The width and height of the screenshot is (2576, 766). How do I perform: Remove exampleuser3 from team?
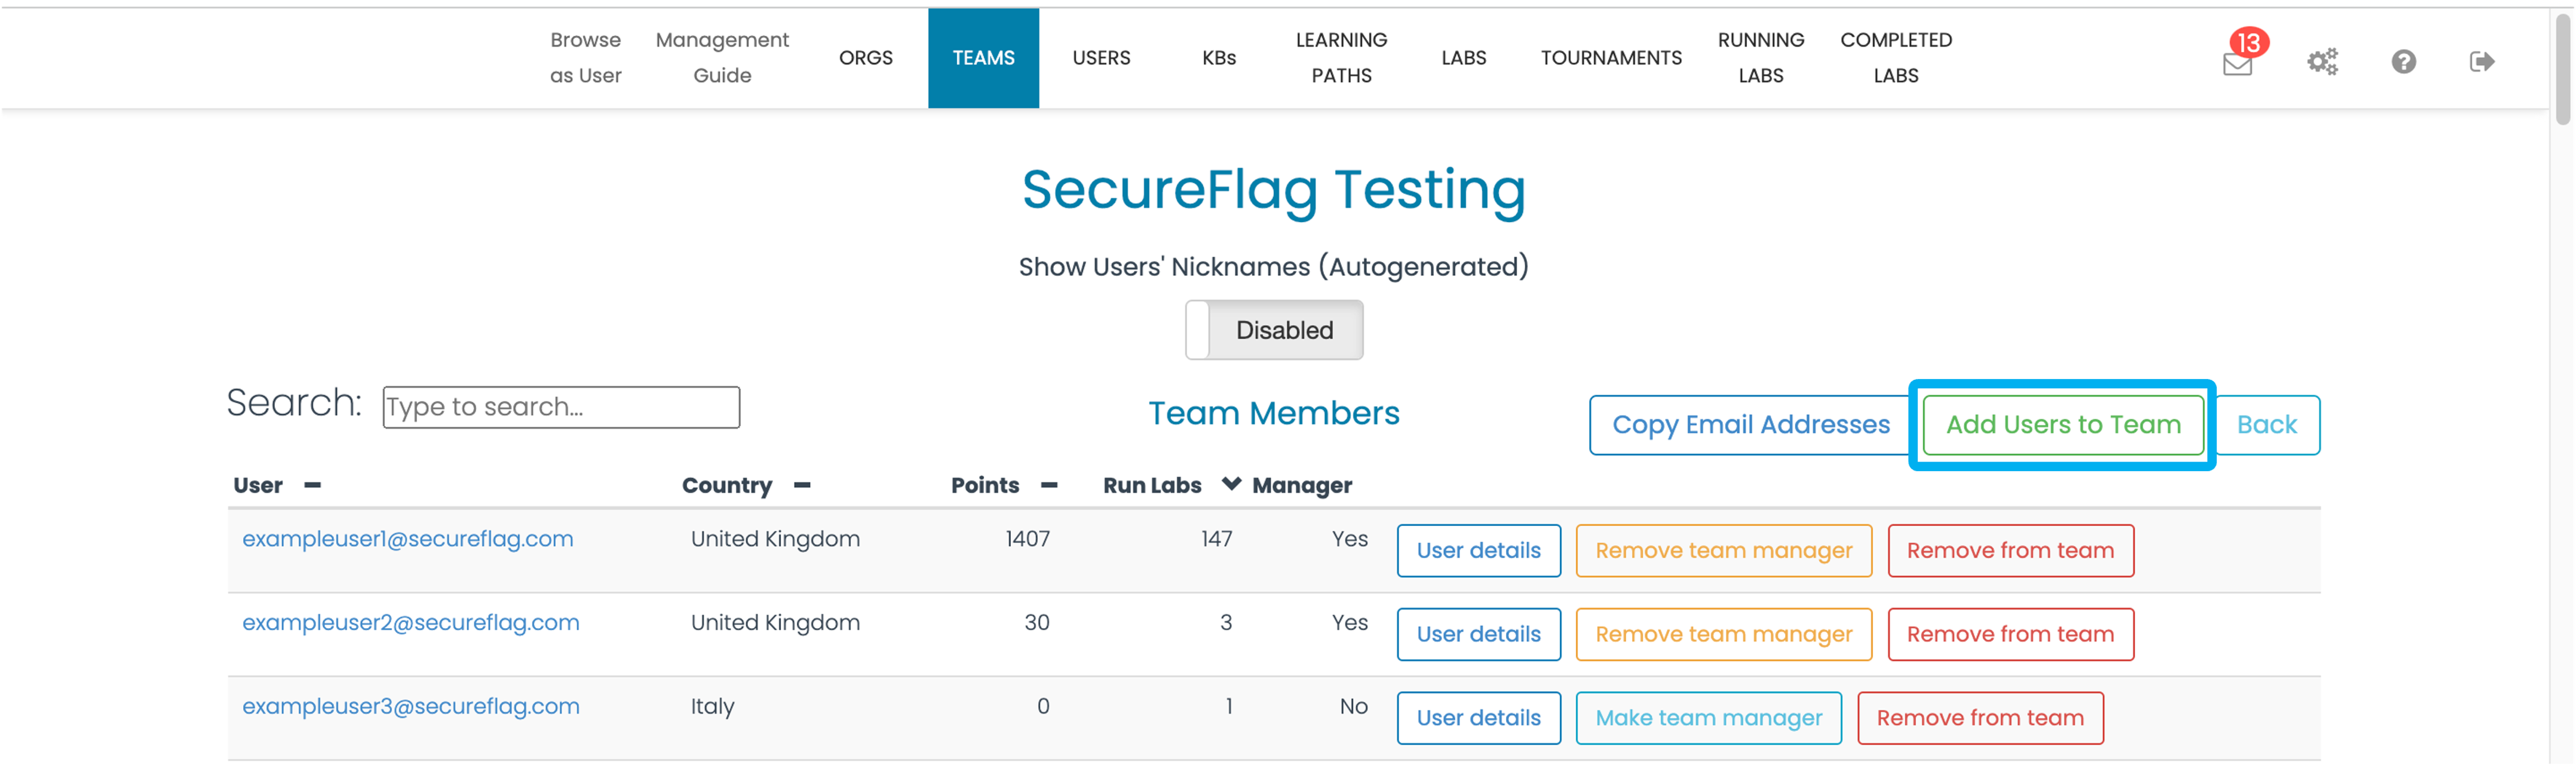click(1980, 719)
